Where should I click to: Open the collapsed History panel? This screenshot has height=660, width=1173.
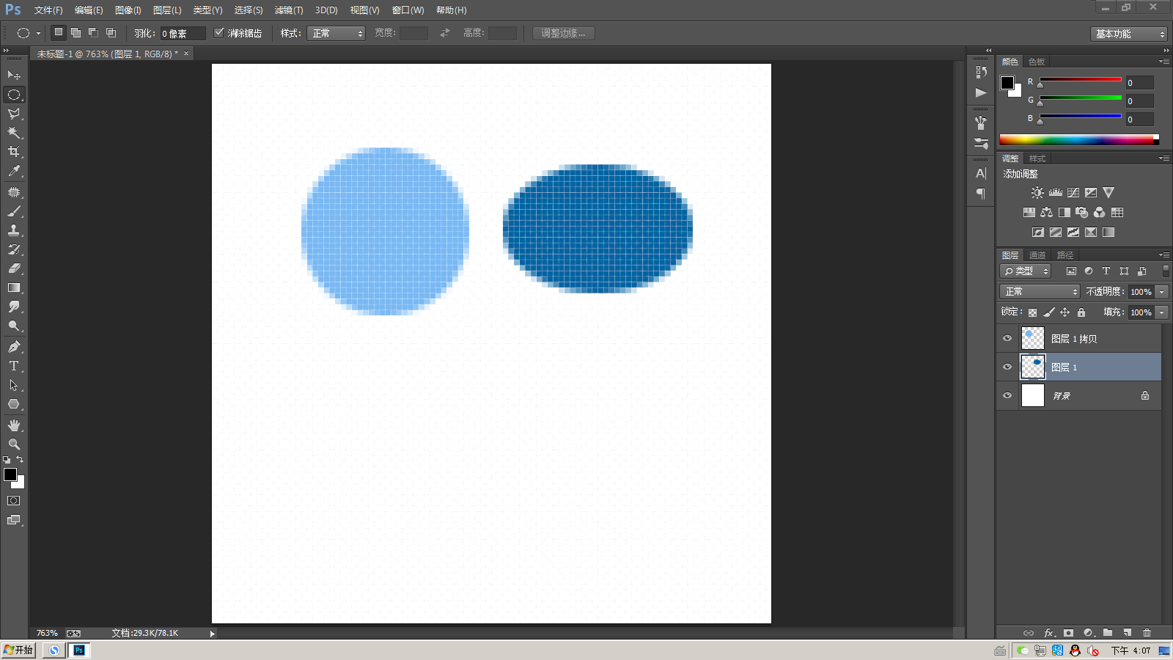tap(981, 72)
